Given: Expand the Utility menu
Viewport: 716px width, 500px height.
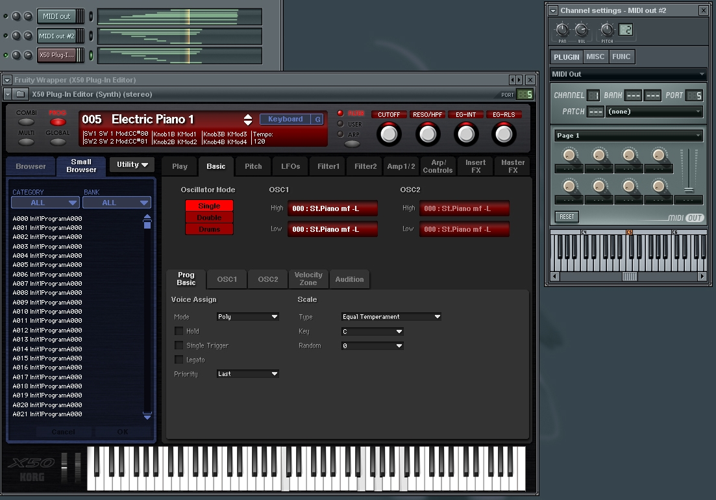Looking at the screenshot, I should coord(132,165).
